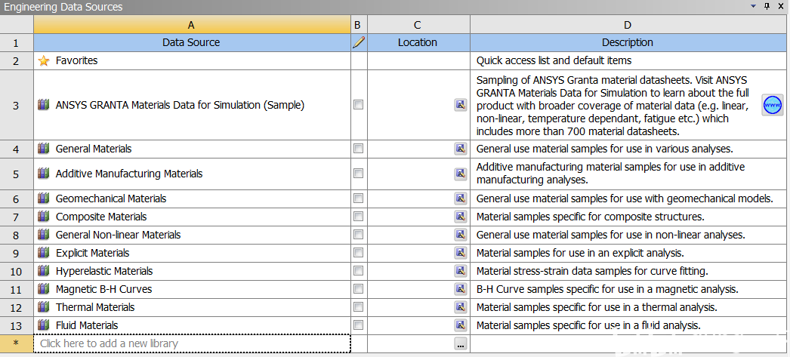Screen dimensions: 790x357
Task: Click location icon for Additive Manufacturing Materials
Action: tap(461, 174)
